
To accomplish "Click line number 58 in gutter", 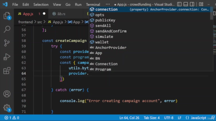I will [x=24, y=41].
